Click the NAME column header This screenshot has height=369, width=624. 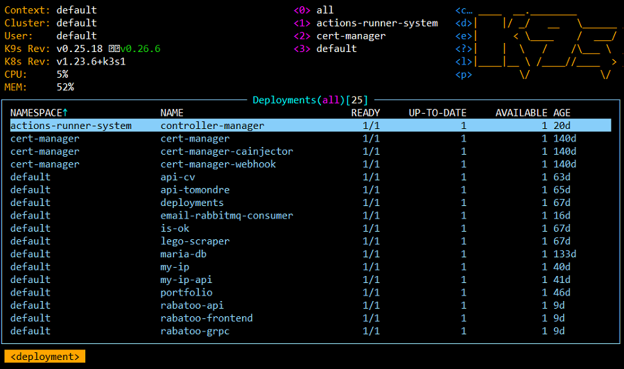tap(172, 112)
